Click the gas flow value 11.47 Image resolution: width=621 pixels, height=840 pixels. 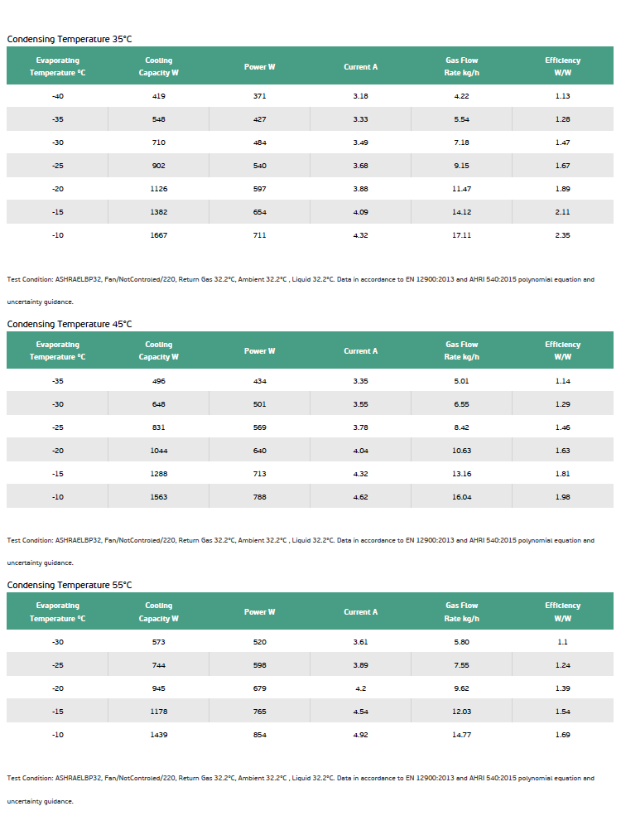point(461,189)
